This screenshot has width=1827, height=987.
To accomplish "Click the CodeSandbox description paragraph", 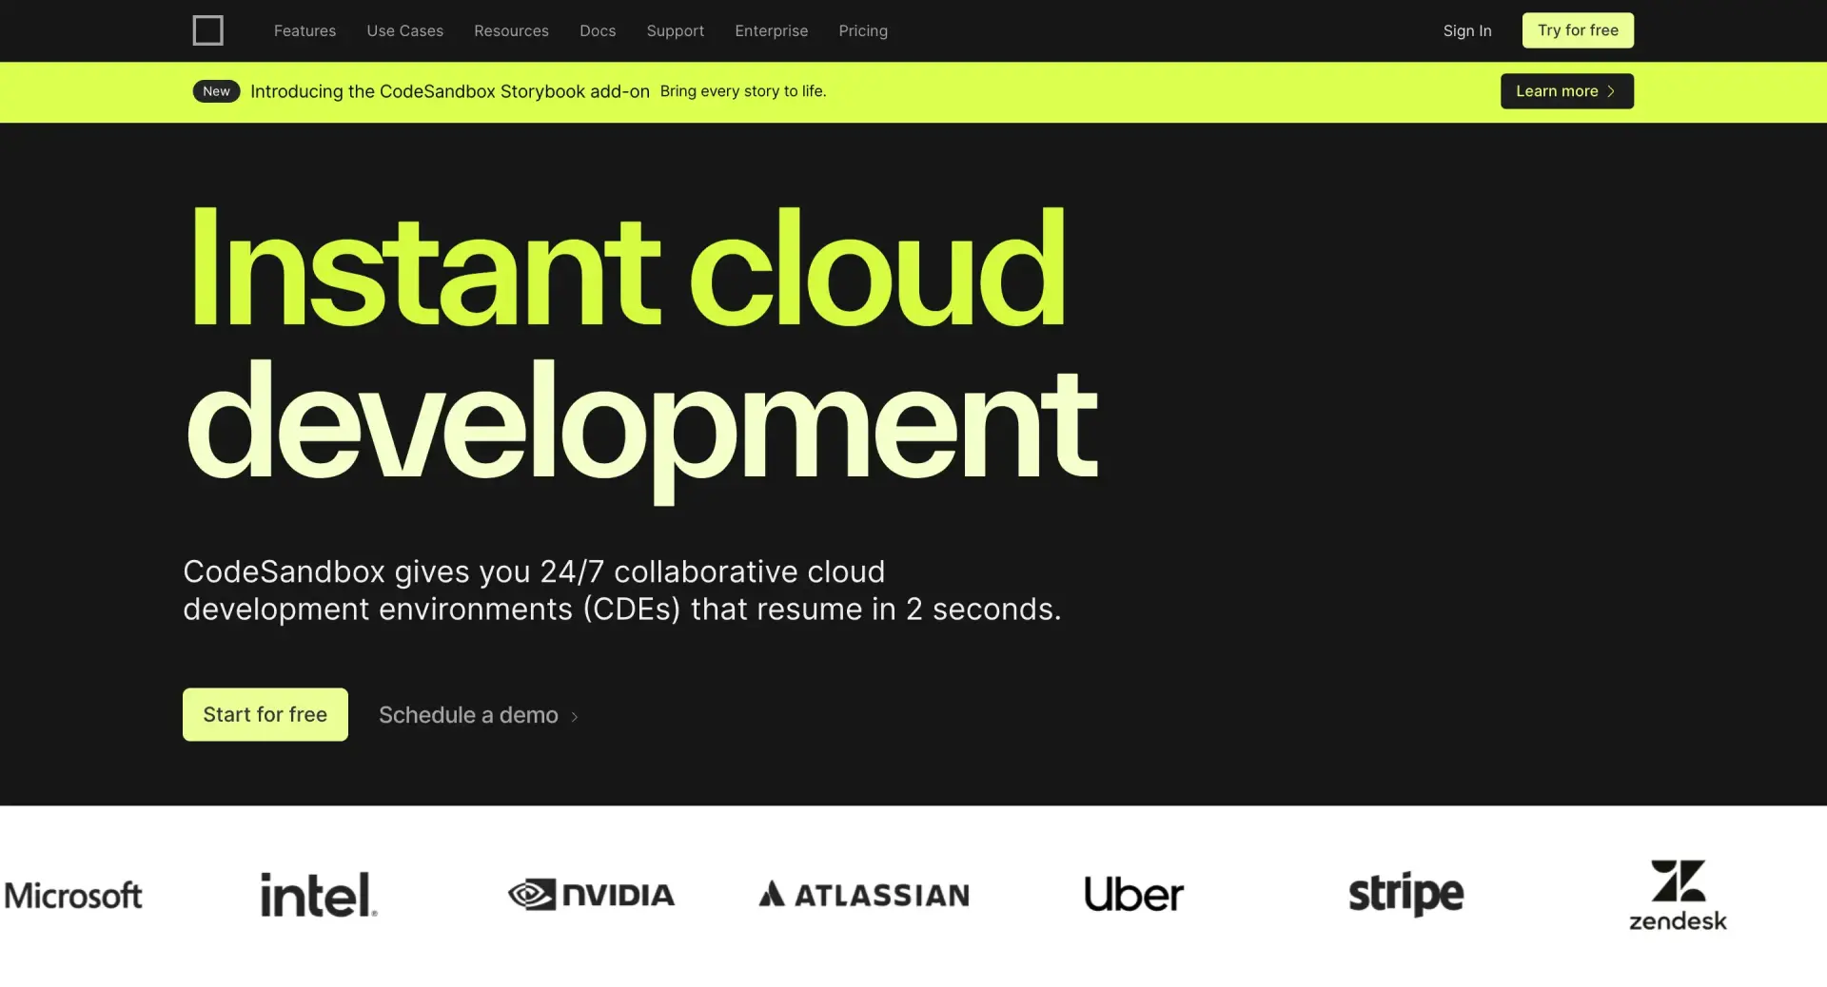I will pos(621,590).
